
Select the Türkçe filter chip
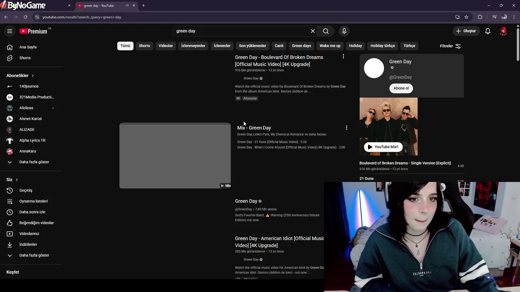409,46
